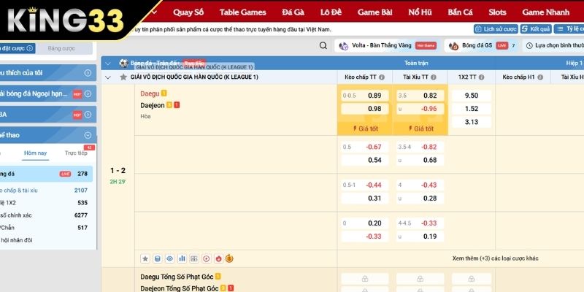Click the Tỷ lệ cược button

[569, 28]
